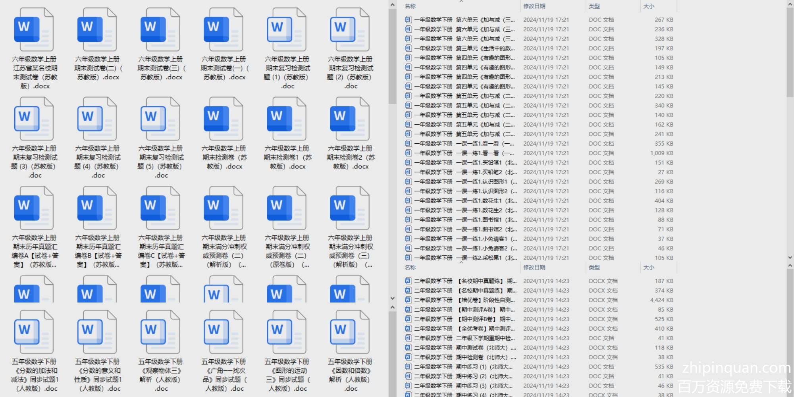Select the 五年级《因数和倍数》解析 file icon
This screenshot has height=397, width=794.
click(350, 333)
